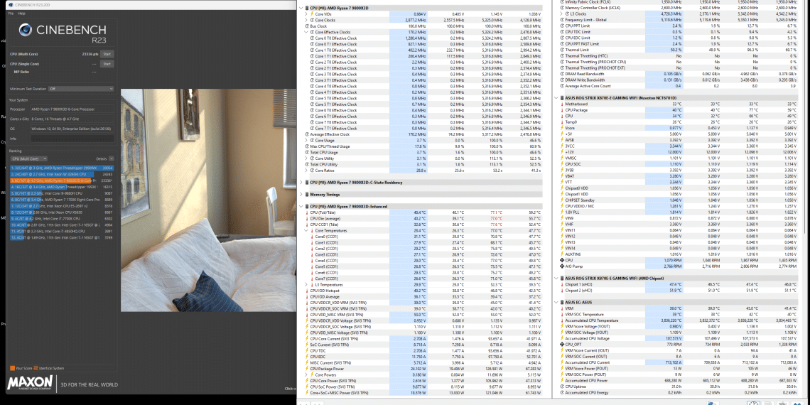The image size is (810, 405).
Task: Expand the Core Usage row
Action: (x=306, y=141)
